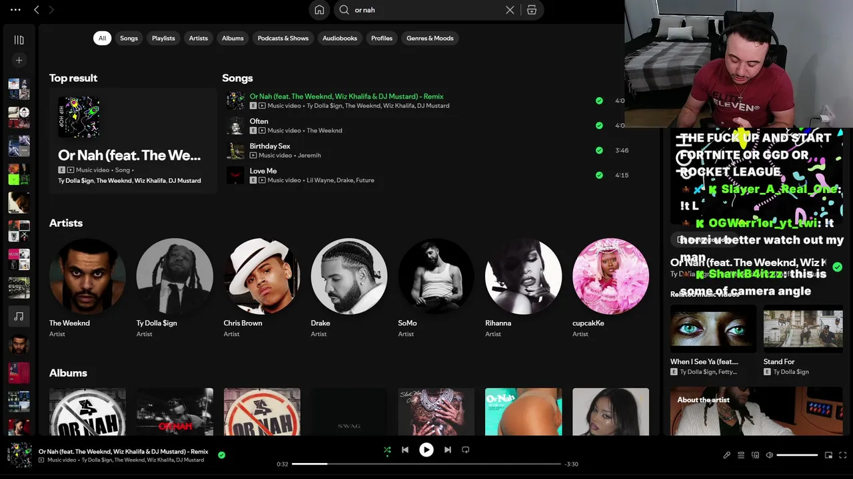
Task: Open the Home page icon
Action: coord(319,10)
